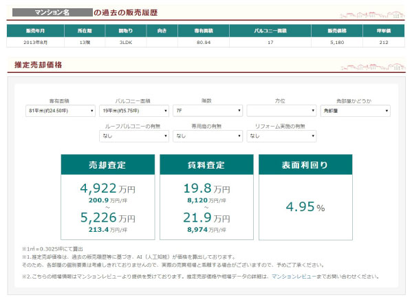Viewport: 412px width, 302px height.
Task: Select the 212 unit price cell
Action: coord(384,43)
